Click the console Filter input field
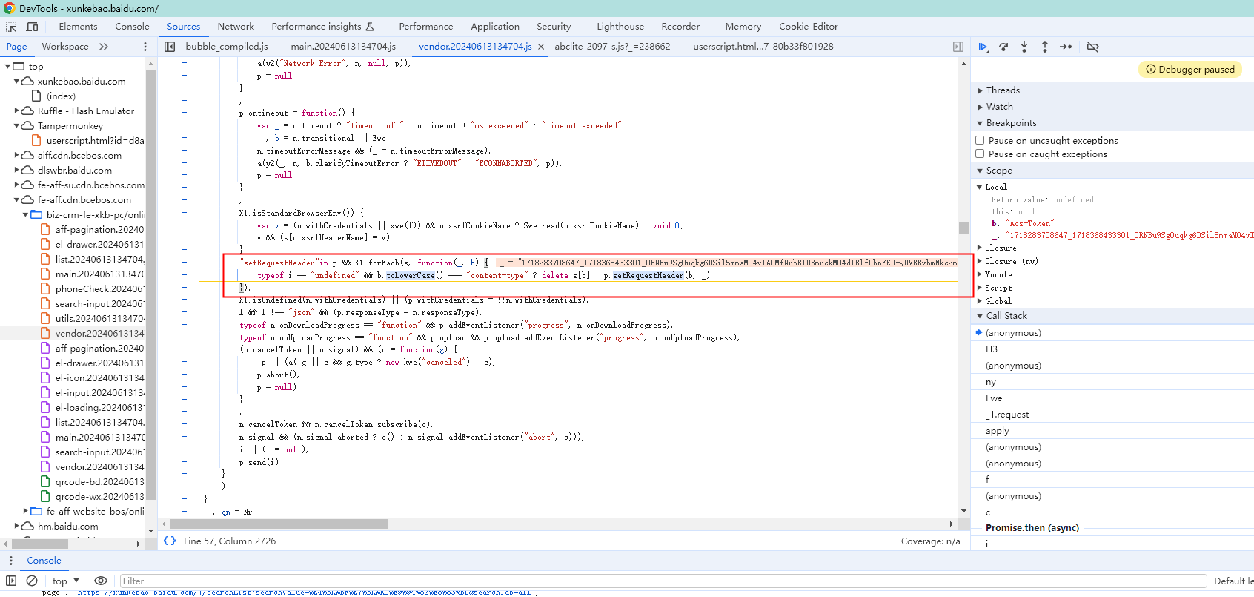The height and width of the screenshot is (597, 1254). point(662,581)
